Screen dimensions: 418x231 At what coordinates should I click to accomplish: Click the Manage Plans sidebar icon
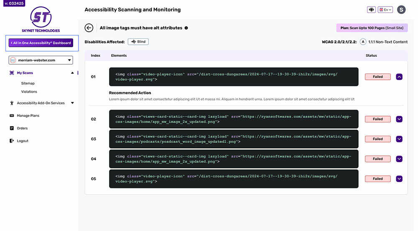coord(12,116)
